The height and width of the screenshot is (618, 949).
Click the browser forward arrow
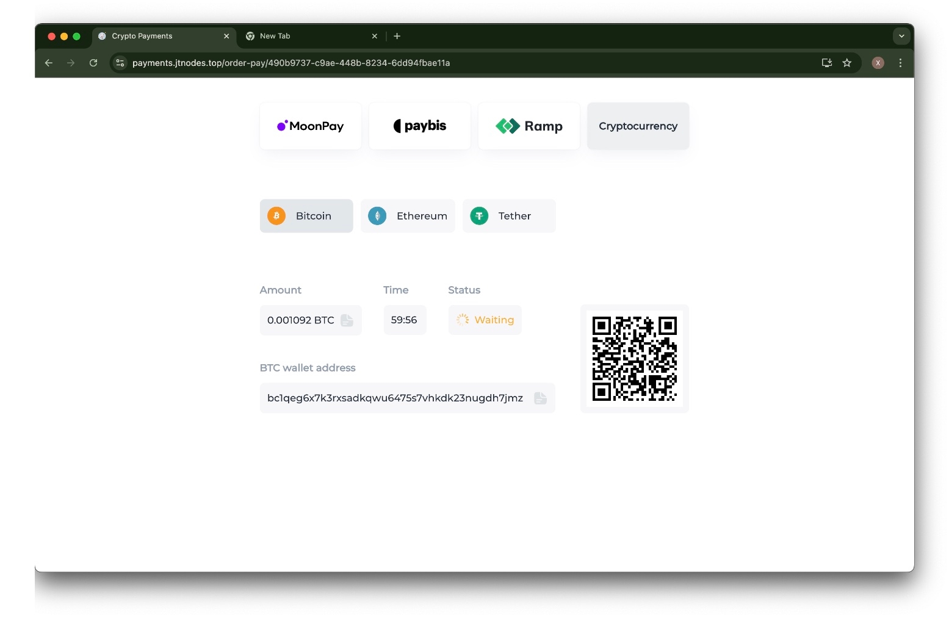(71, 63)
